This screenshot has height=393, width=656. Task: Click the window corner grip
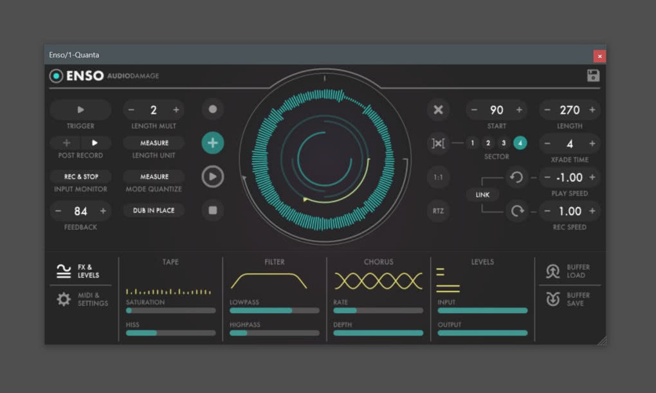pyautogui.click(x=602, y=341)
